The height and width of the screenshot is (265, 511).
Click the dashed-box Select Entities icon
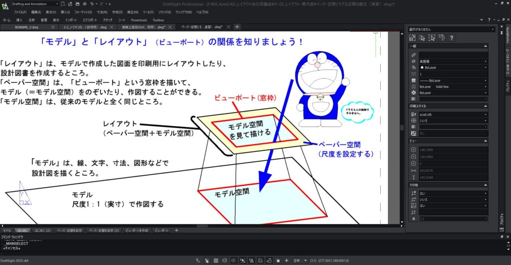[x=432, y=38]
